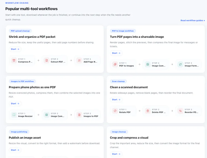The image size is (207, 158).
Task: Click Image Compressor icon in Images to PDF workflow
Action: [x=47, y=115]
